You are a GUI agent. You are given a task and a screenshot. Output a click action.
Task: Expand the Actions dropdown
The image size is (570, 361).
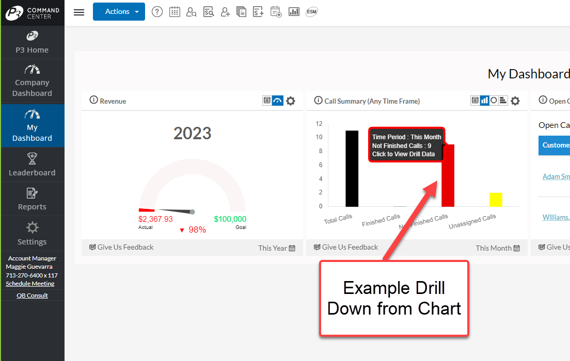[119, 12]
